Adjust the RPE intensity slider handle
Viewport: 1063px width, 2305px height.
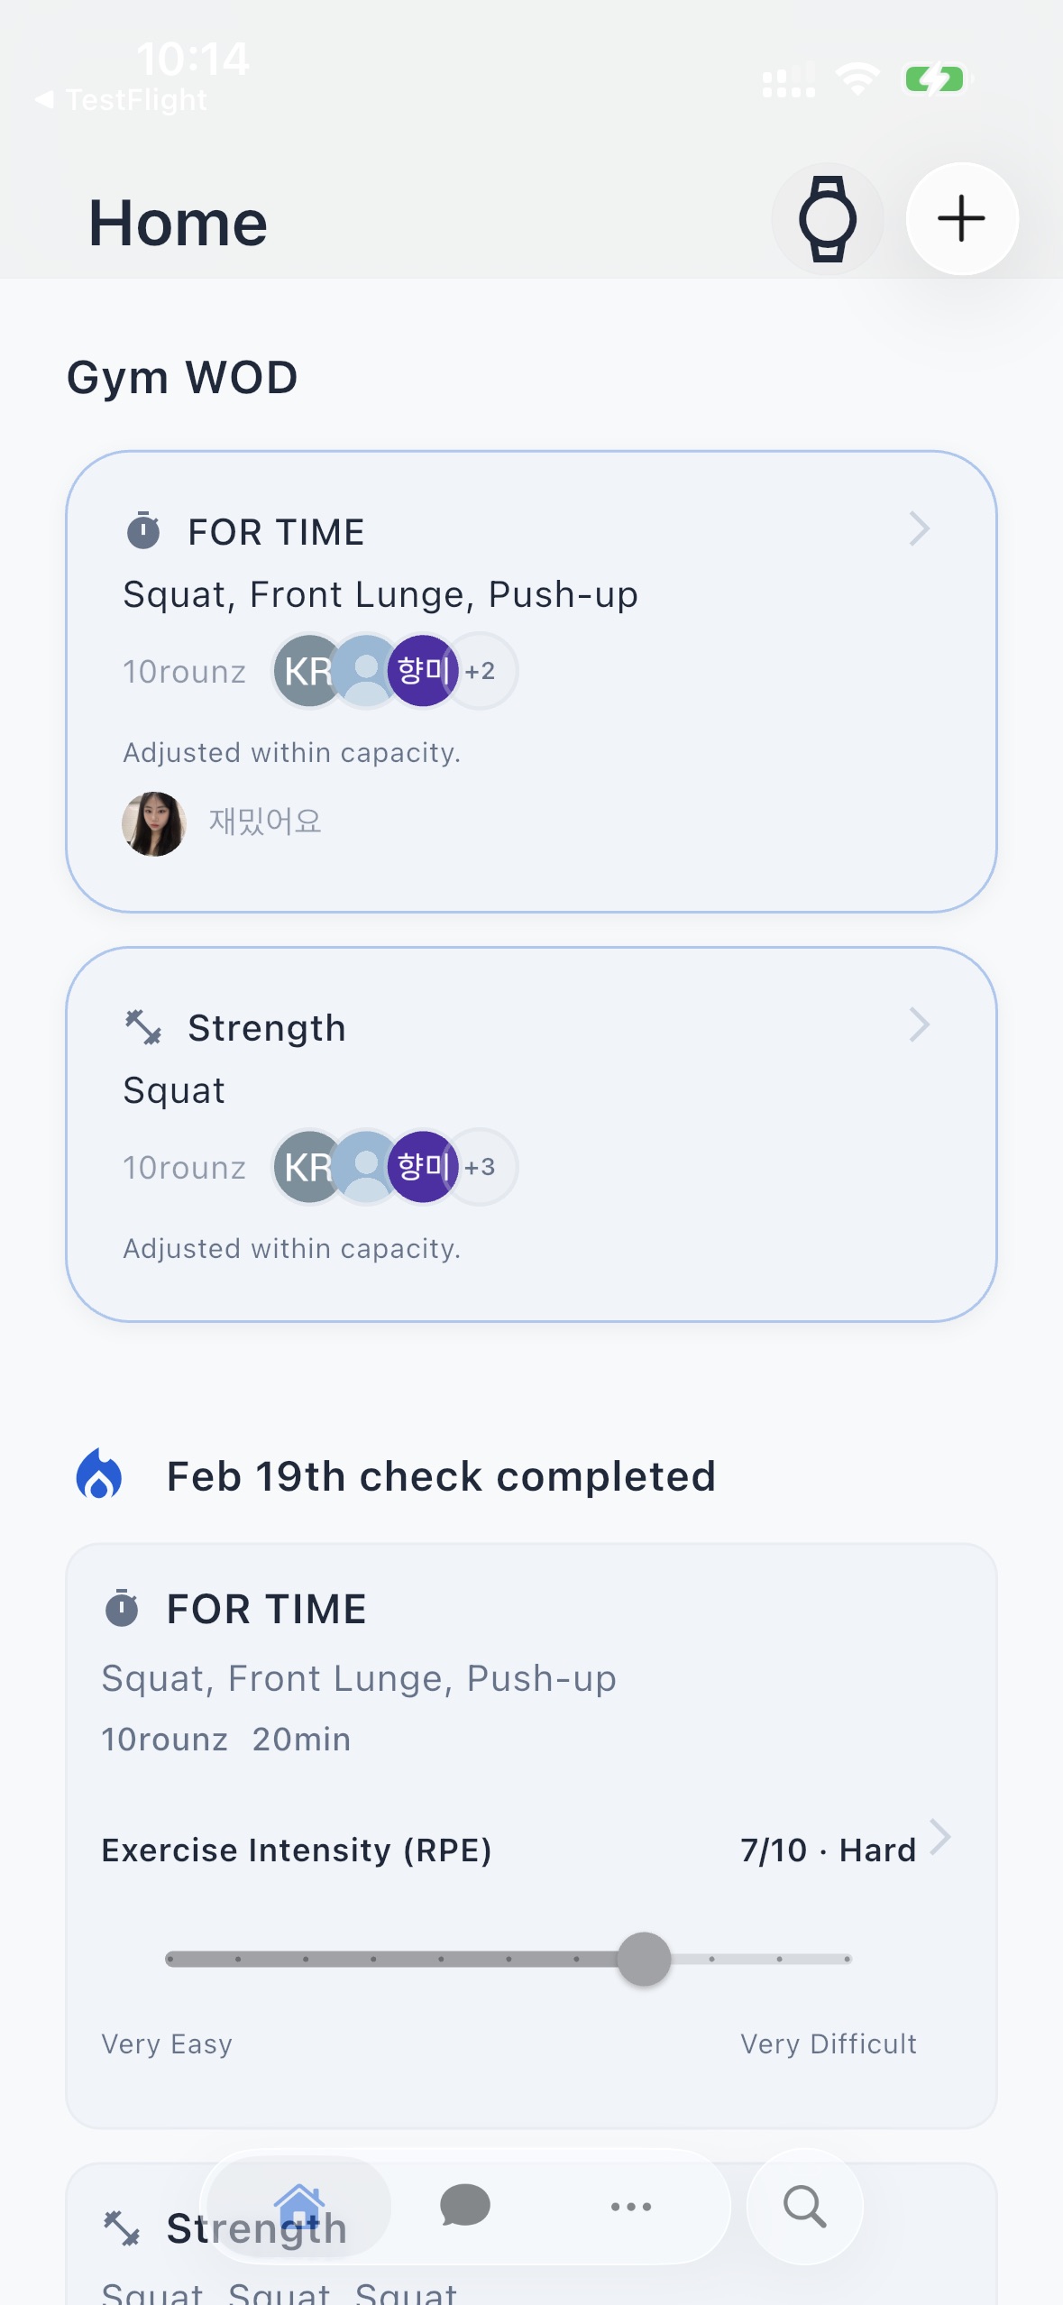coord(644,1959)
